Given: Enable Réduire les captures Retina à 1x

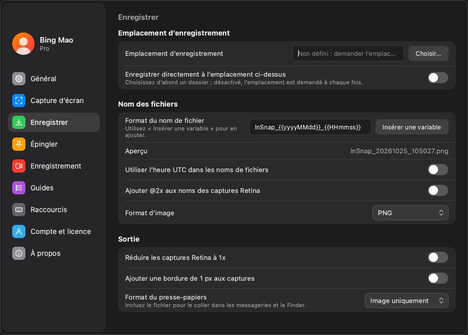Looking at the screenshot, I should (438, 257).
